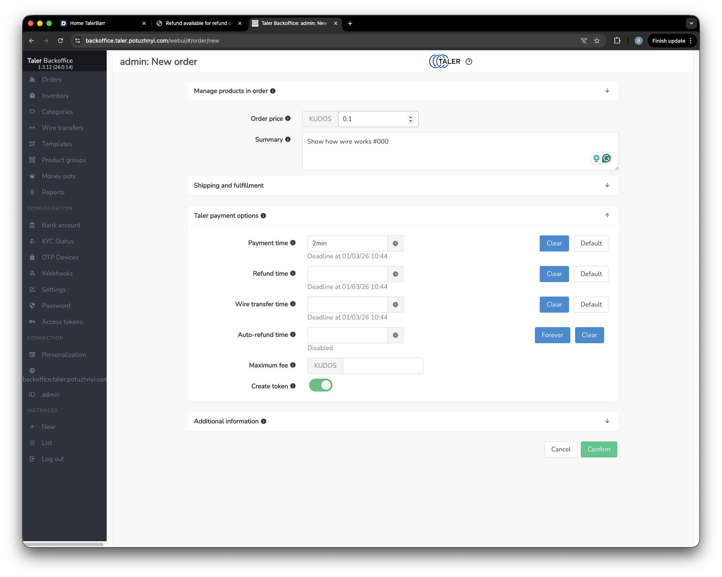This screenshot has height=577, width=722.
Task: Collapse the Taler payment options section
Action: pos(607,216)
